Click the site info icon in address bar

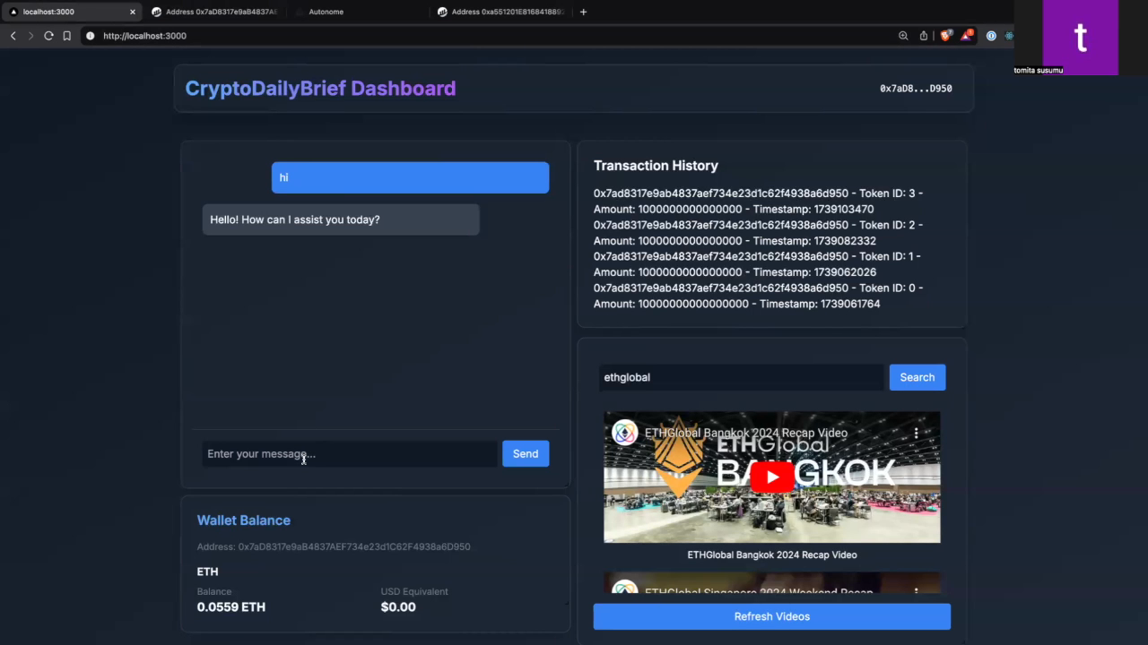pos(90,36)
